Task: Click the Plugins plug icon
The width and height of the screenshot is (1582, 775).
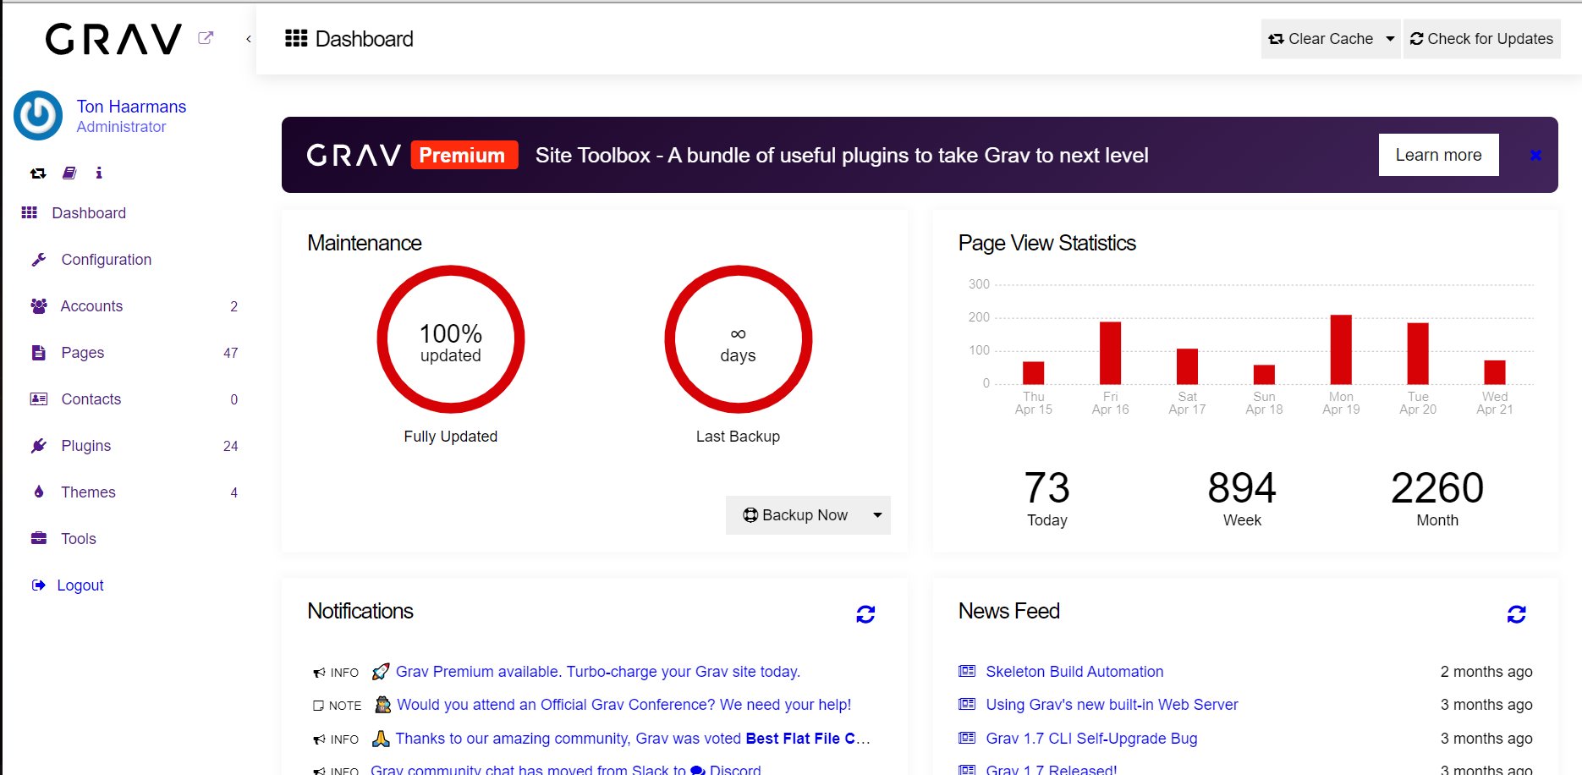Action: (x=39, y=446)
